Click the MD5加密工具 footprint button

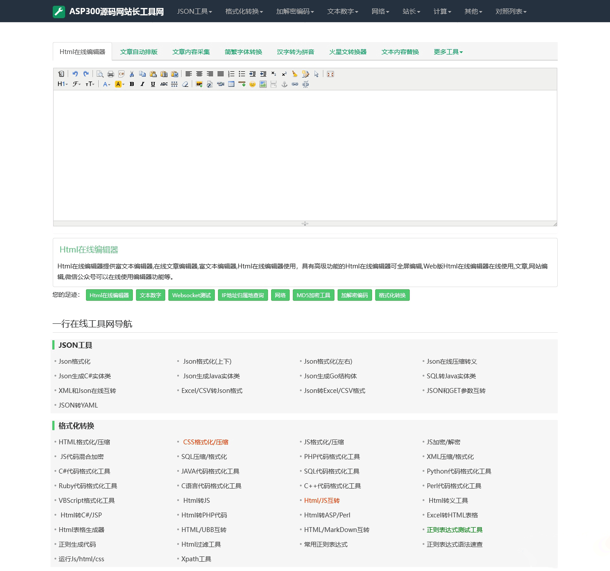click(313, 295)
